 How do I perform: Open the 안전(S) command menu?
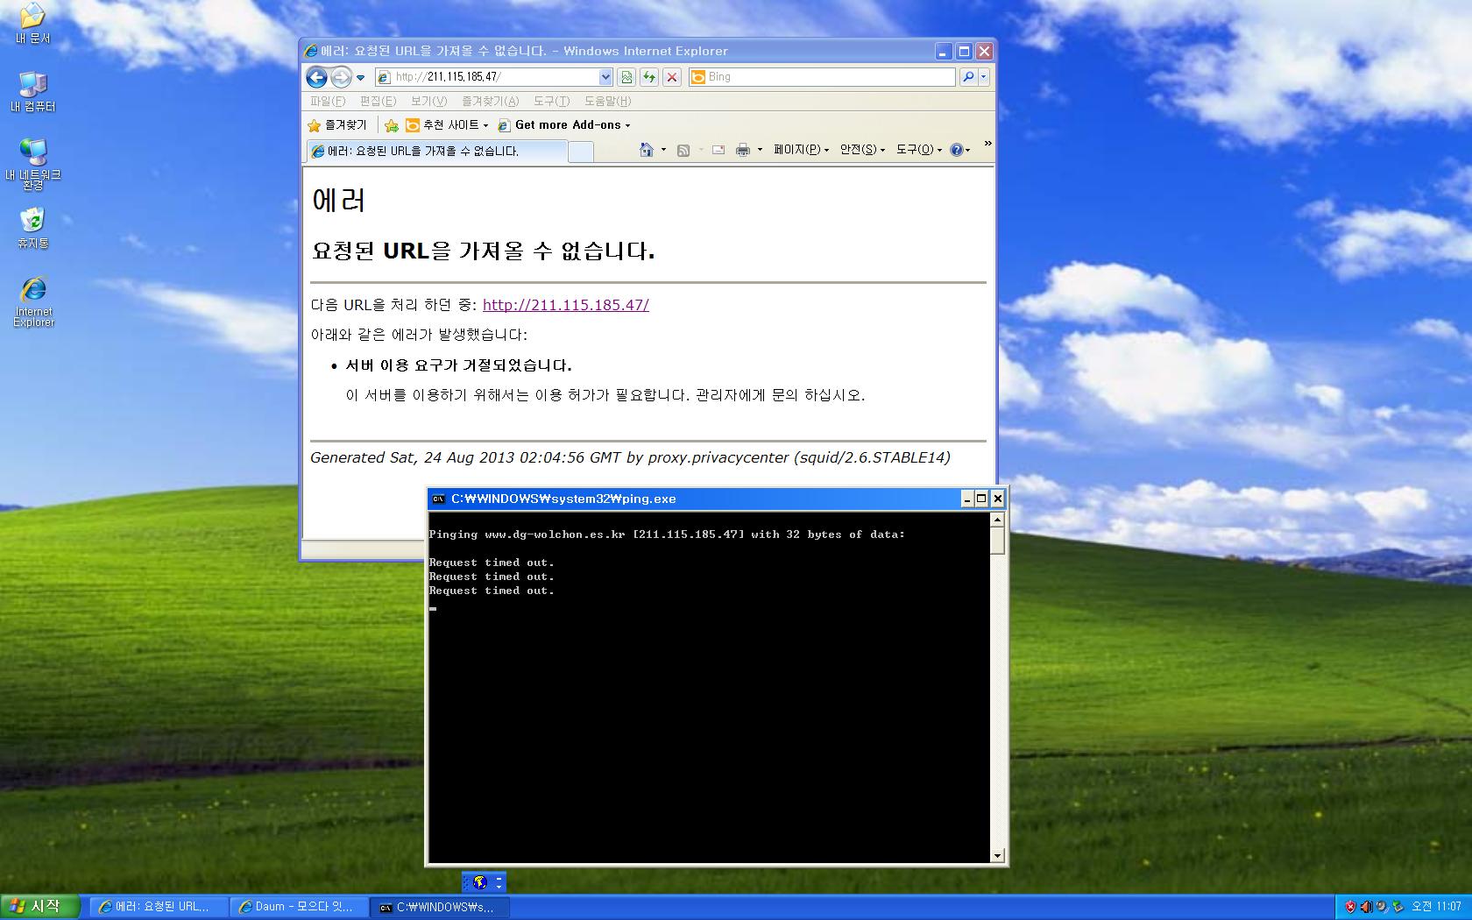click(862, 150)
